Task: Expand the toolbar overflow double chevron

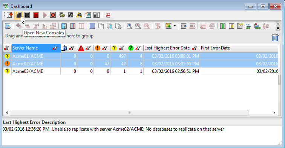Action: (x=278, y=24)
